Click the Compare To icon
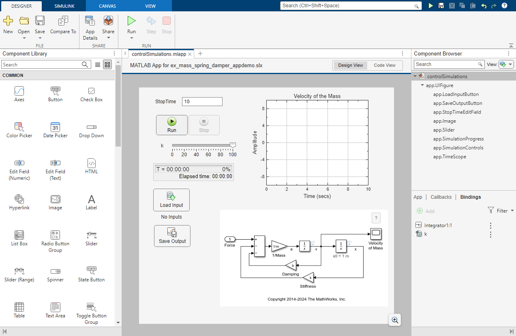This screenshot has height=336, width=516. pyautogui.click(x=63, y=21)
